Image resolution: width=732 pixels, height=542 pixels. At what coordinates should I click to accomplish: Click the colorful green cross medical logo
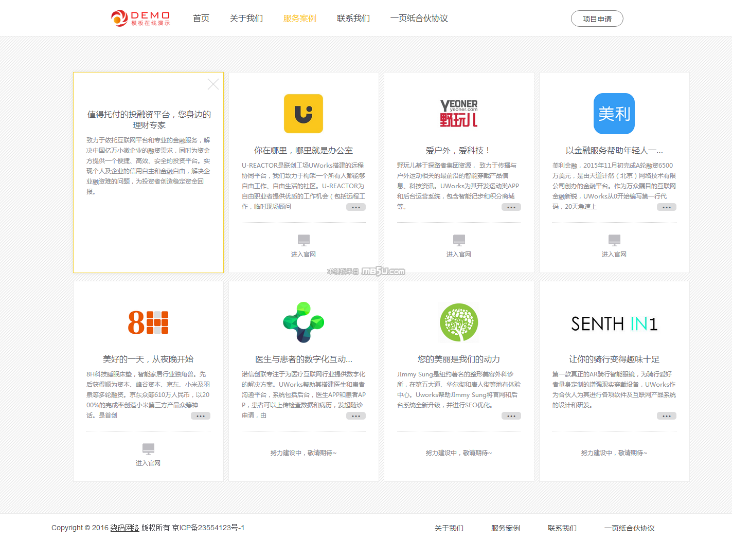pyautogui.click(x=303, y=322)
